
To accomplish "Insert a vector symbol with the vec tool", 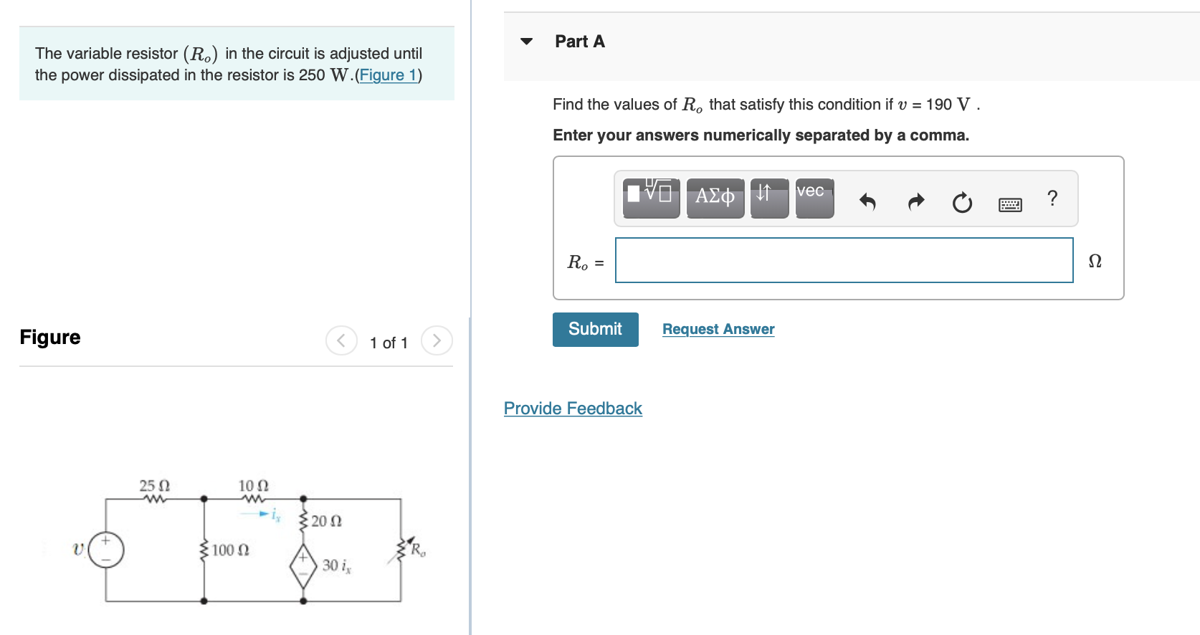I will [814, 199].
